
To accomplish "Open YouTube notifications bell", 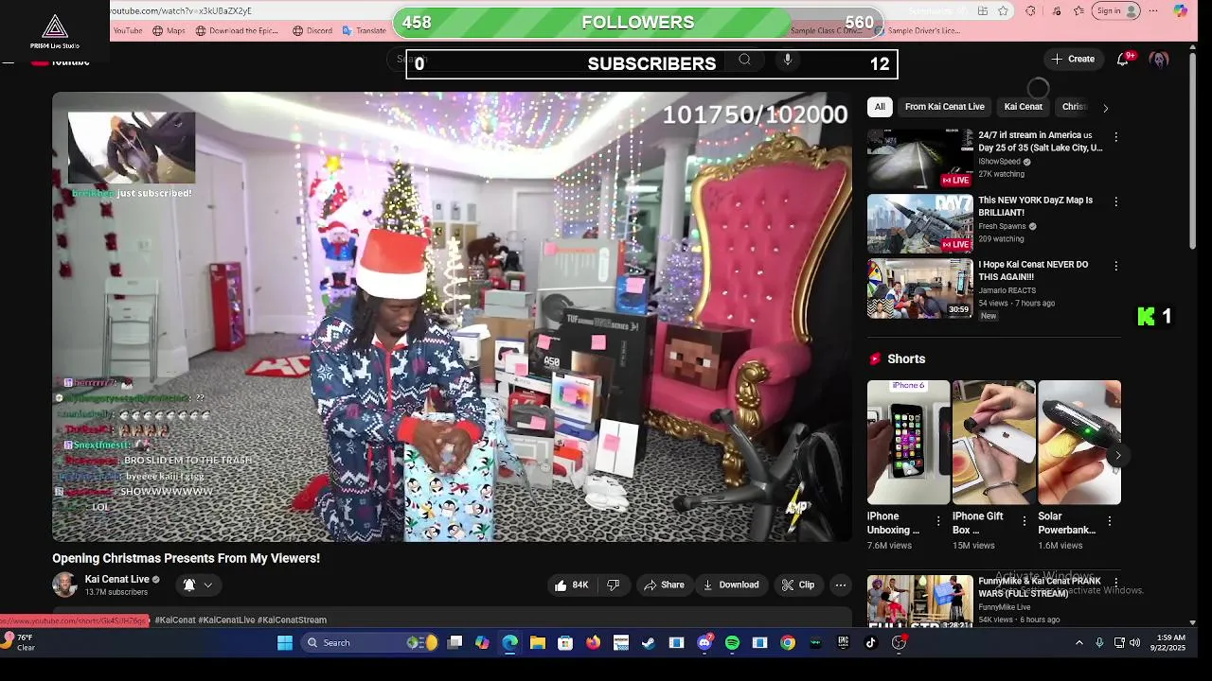I will [1123, 59].
